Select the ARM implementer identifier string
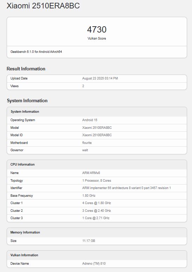 126,188
